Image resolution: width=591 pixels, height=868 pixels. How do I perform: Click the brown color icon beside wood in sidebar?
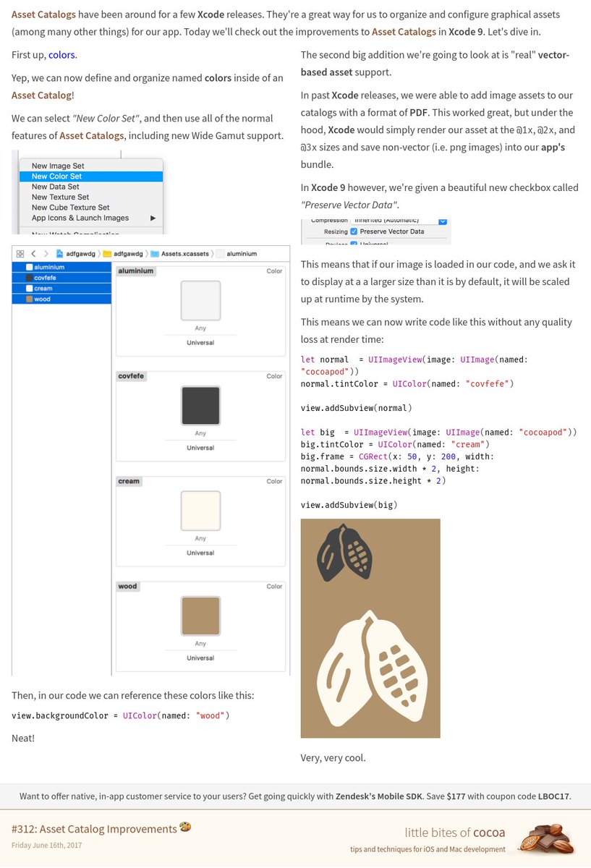30,299
